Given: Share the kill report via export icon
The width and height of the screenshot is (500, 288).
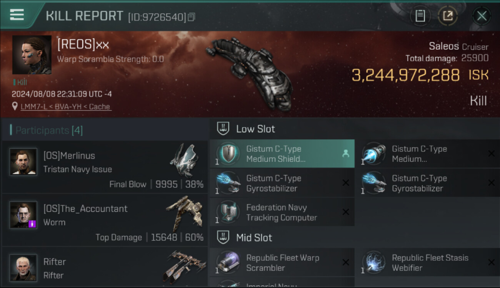Looking at the screenshot, I should tap(448, 16).
